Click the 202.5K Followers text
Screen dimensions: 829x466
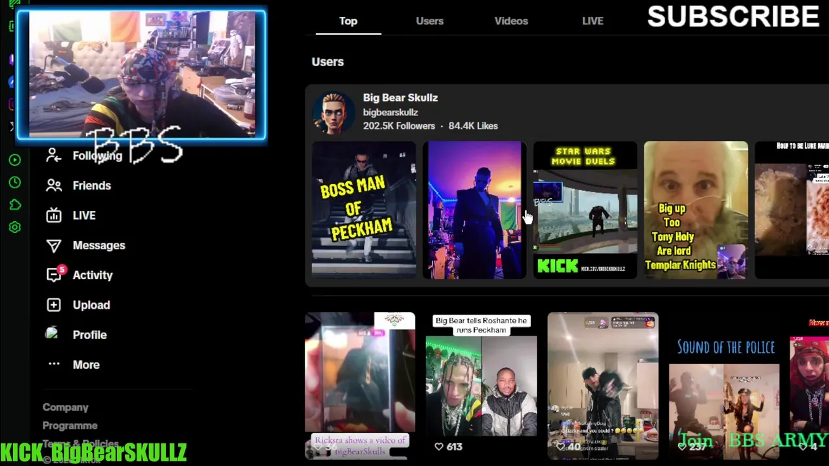(399, 126)
